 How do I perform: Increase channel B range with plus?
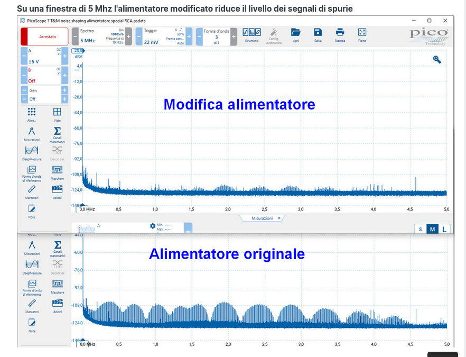tap(65, 75)
